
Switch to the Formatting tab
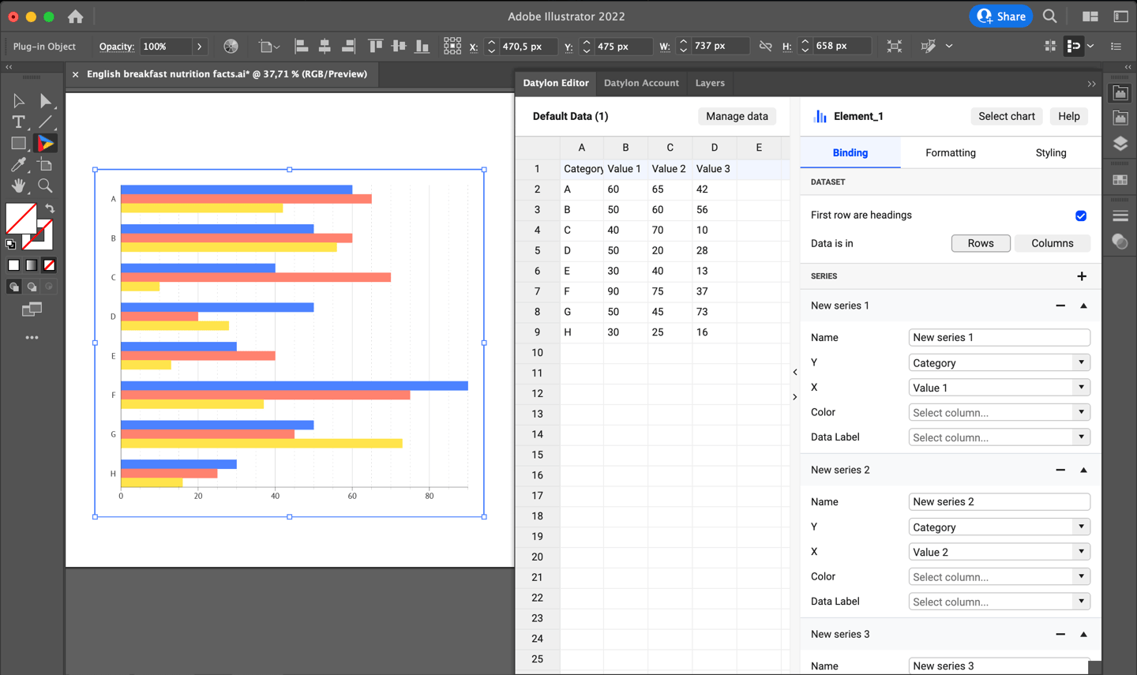tap(950, 152)
